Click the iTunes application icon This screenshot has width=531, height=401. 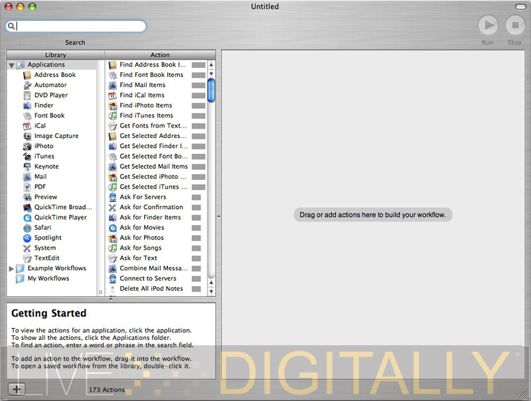tap(27, 156)
